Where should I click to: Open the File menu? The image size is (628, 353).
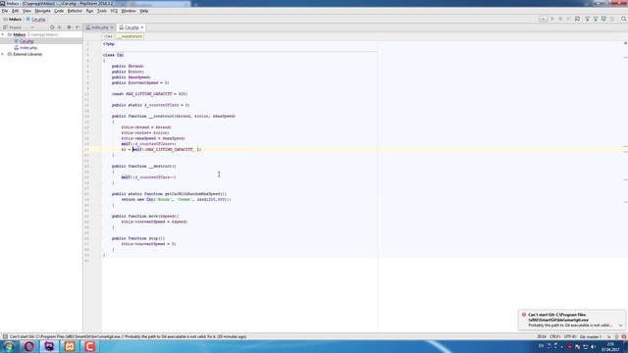tap(5, 11)
